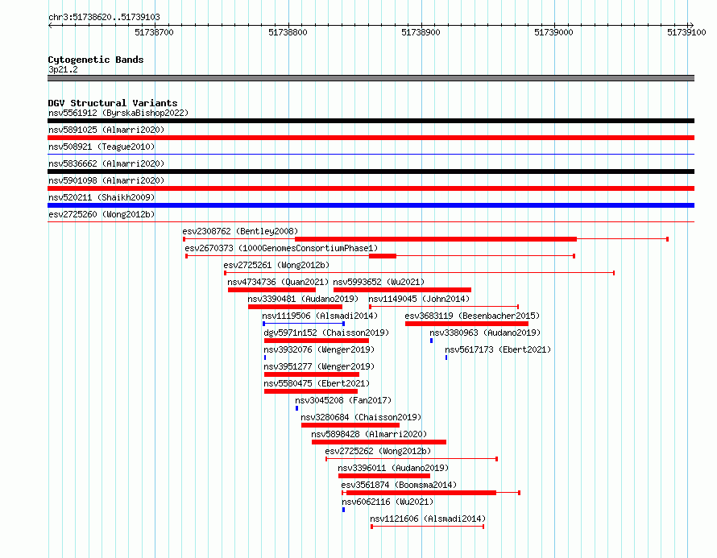Click the small blue marker of nsv3380963
The width and height of the screenshot is (717, 558).
tap(431, 341)
